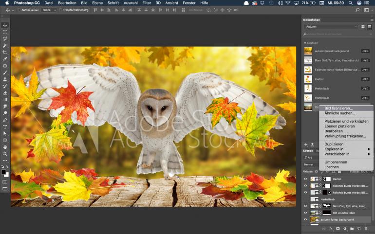Open the Ebene menu in menu bar
Viewport: 375px width, 234px height.
[97, 3]
